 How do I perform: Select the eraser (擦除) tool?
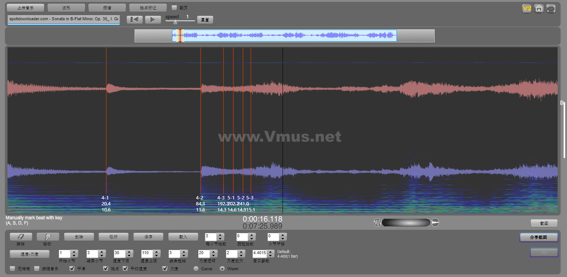coord(20,237)
